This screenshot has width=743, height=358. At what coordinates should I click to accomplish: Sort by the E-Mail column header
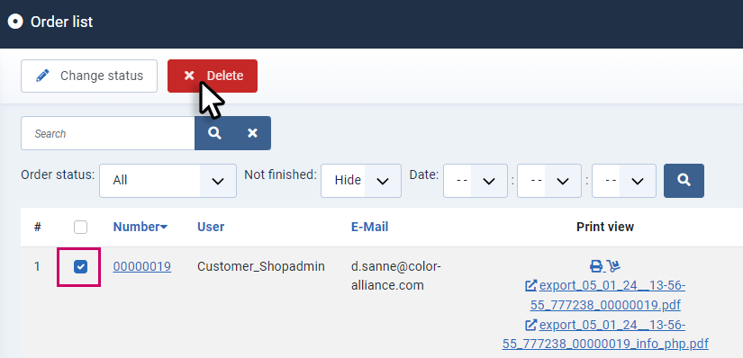369,227
